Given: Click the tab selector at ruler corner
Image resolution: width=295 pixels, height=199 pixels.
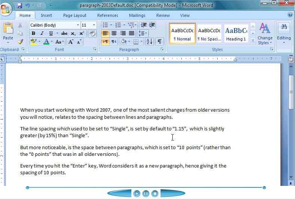Looking at the screenshot, I should 2,59.
